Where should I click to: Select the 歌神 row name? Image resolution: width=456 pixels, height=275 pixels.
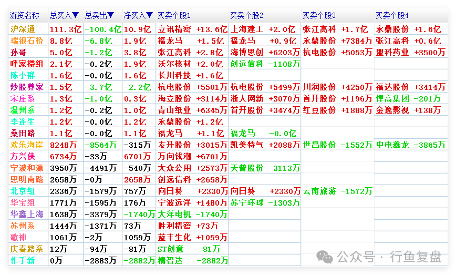click(18, 238)
